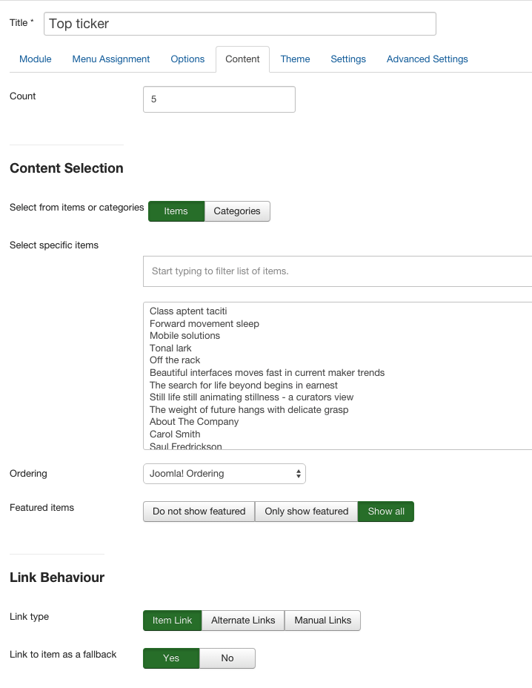This screenshot has width=532, height=688.
Task: Select 'Mobile solutions' in items list
Action: coord(184,336)
